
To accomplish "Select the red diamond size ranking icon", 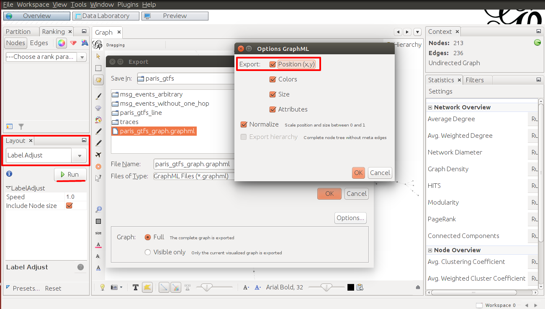I will click(73, 43).
